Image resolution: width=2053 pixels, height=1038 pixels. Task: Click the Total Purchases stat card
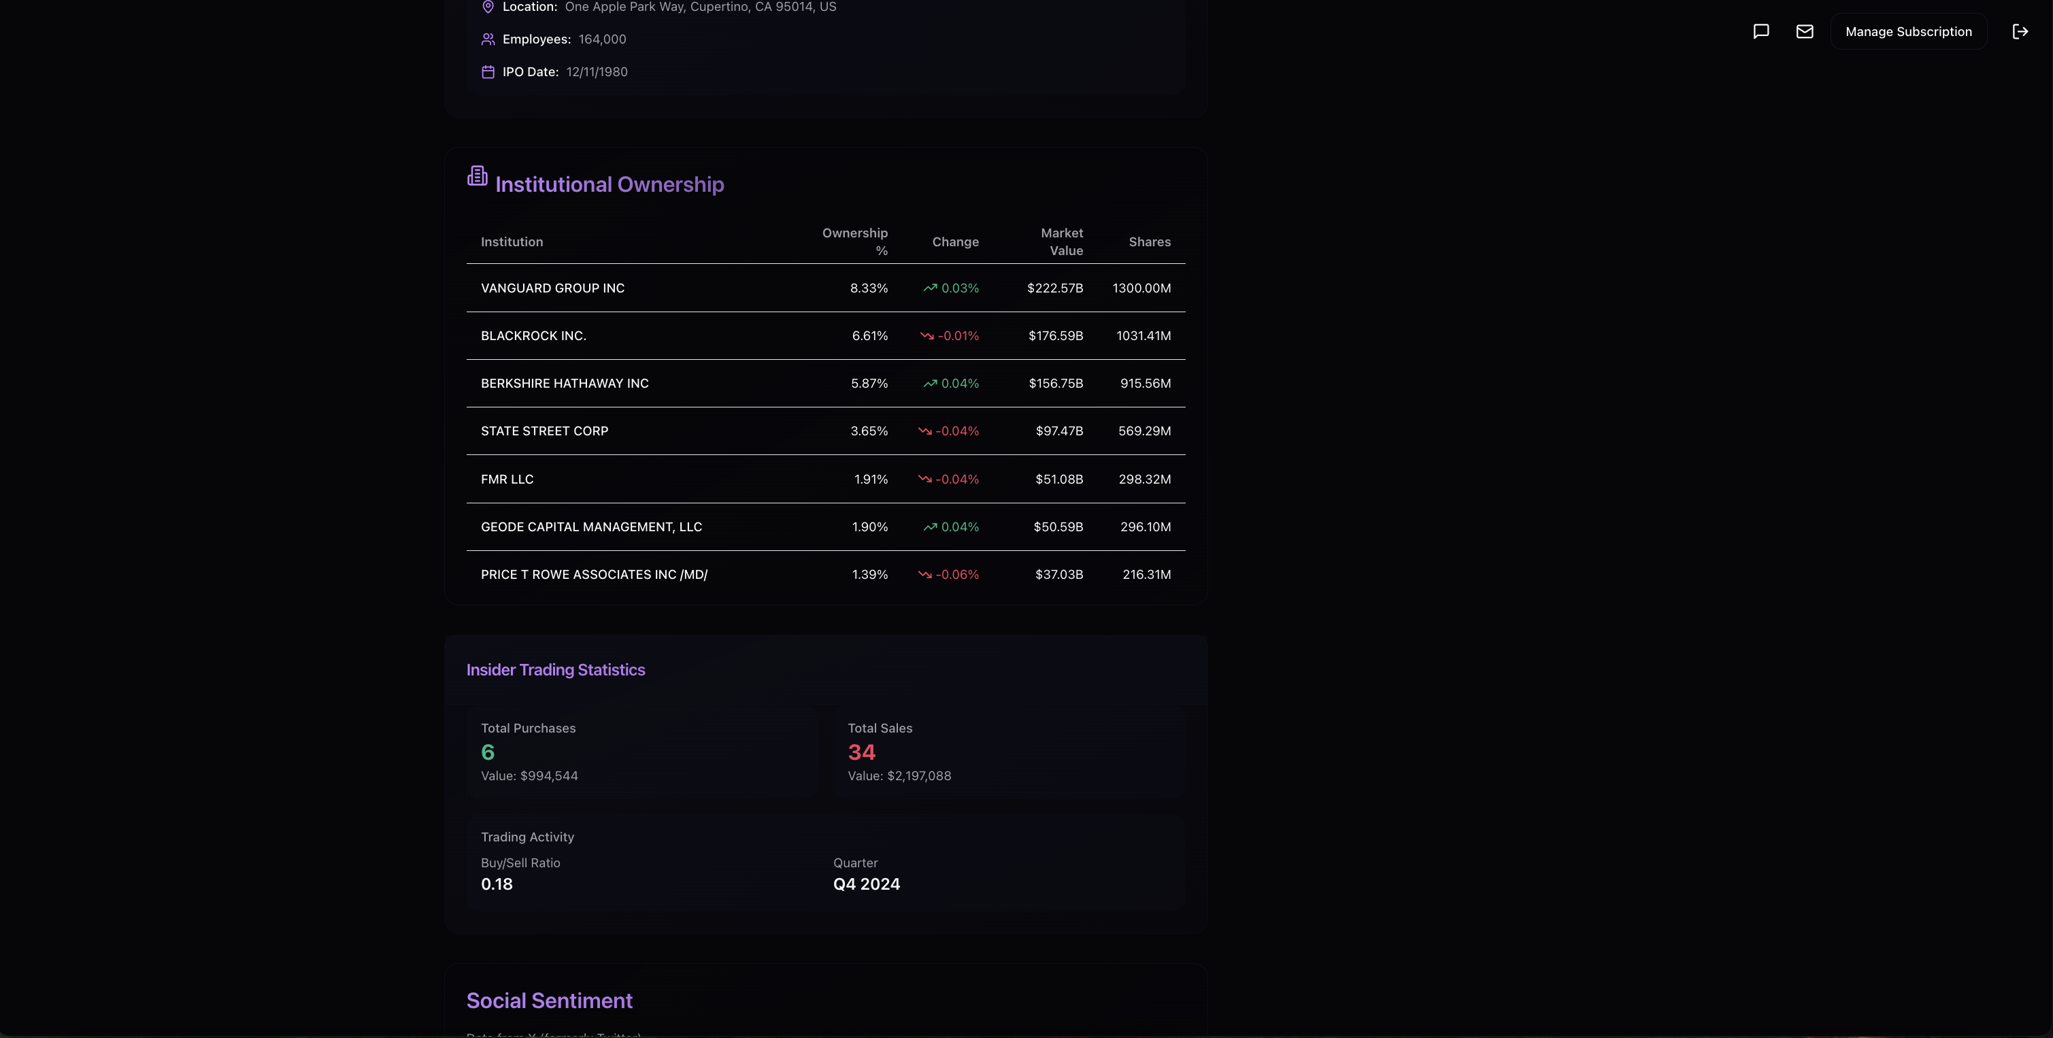641,751
